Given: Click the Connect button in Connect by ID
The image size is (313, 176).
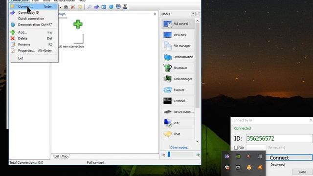Looking at the screenshot, I should click(289, 157).
